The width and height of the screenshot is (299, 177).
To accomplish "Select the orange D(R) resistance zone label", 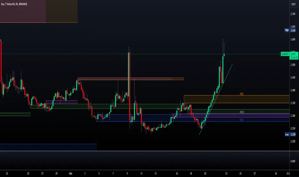I will [242, 94].
